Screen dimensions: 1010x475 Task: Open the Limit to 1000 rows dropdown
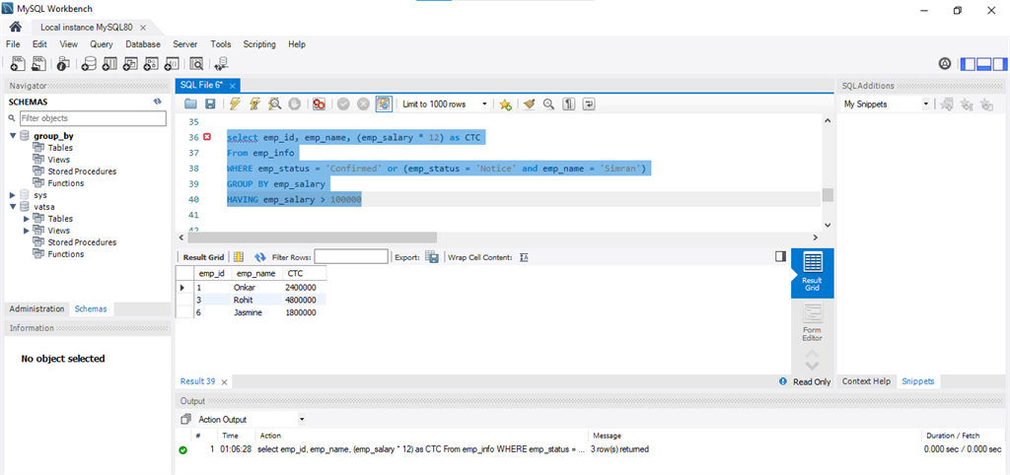[445, 103]
